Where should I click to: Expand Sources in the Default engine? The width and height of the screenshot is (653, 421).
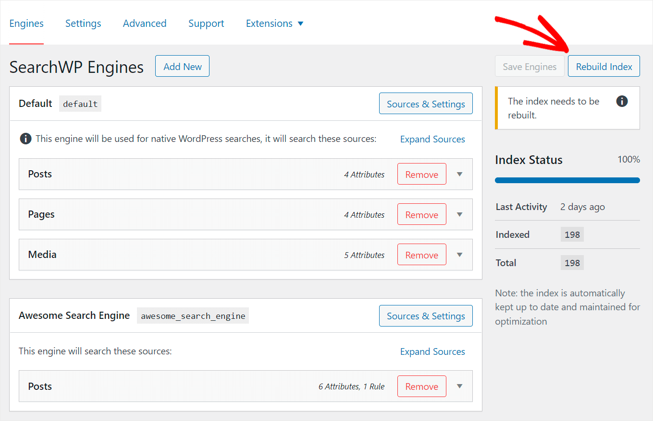click(432, 139)
